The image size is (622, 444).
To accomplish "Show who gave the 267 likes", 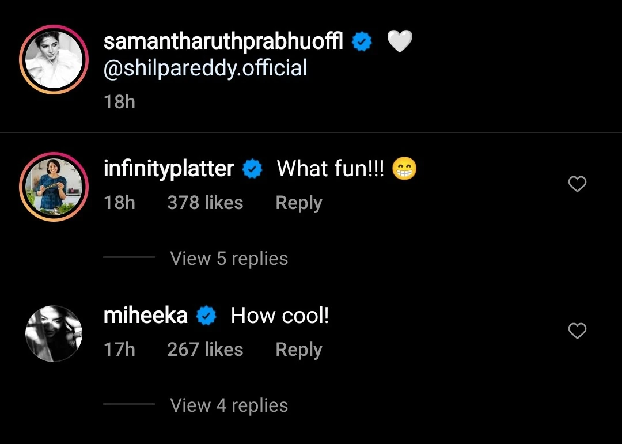I will pos(205,350).
